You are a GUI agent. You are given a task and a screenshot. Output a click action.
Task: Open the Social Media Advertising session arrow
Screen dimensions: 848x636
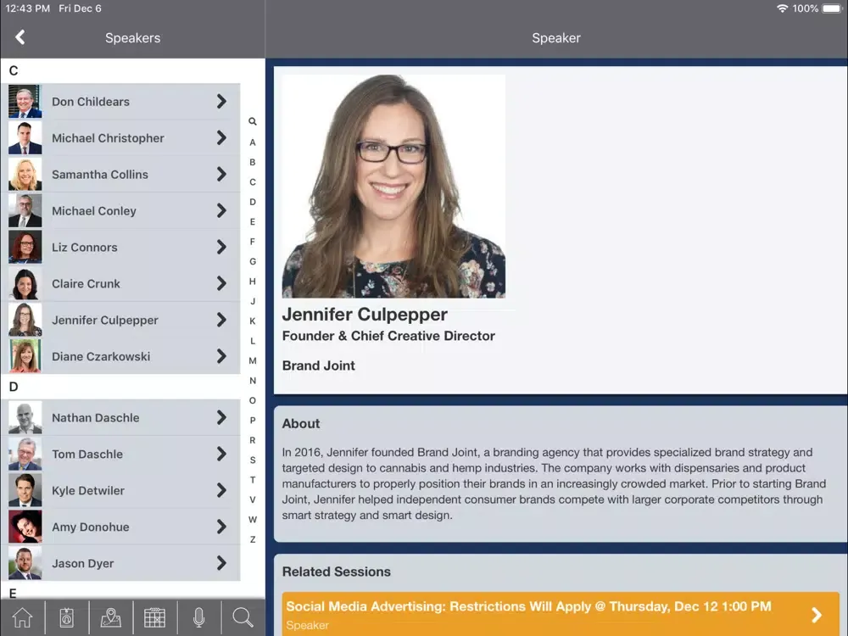pos(817,614)
